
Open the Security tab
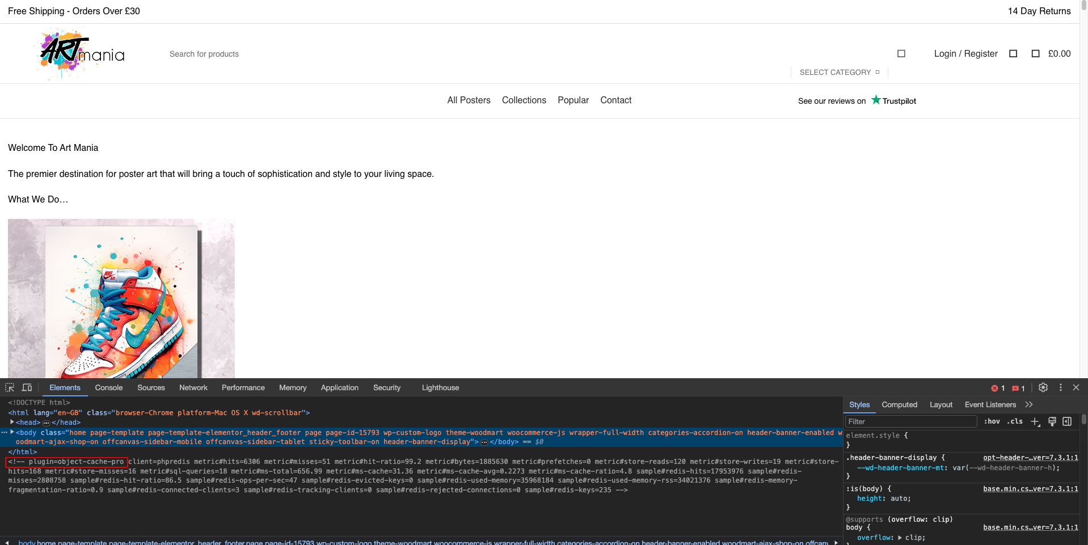387,388
